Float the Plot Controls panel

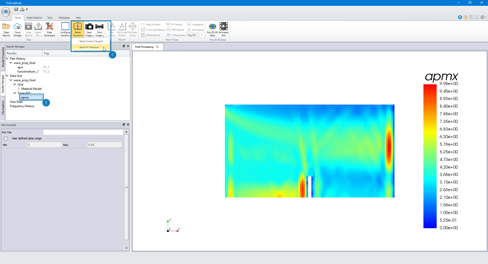124,125
